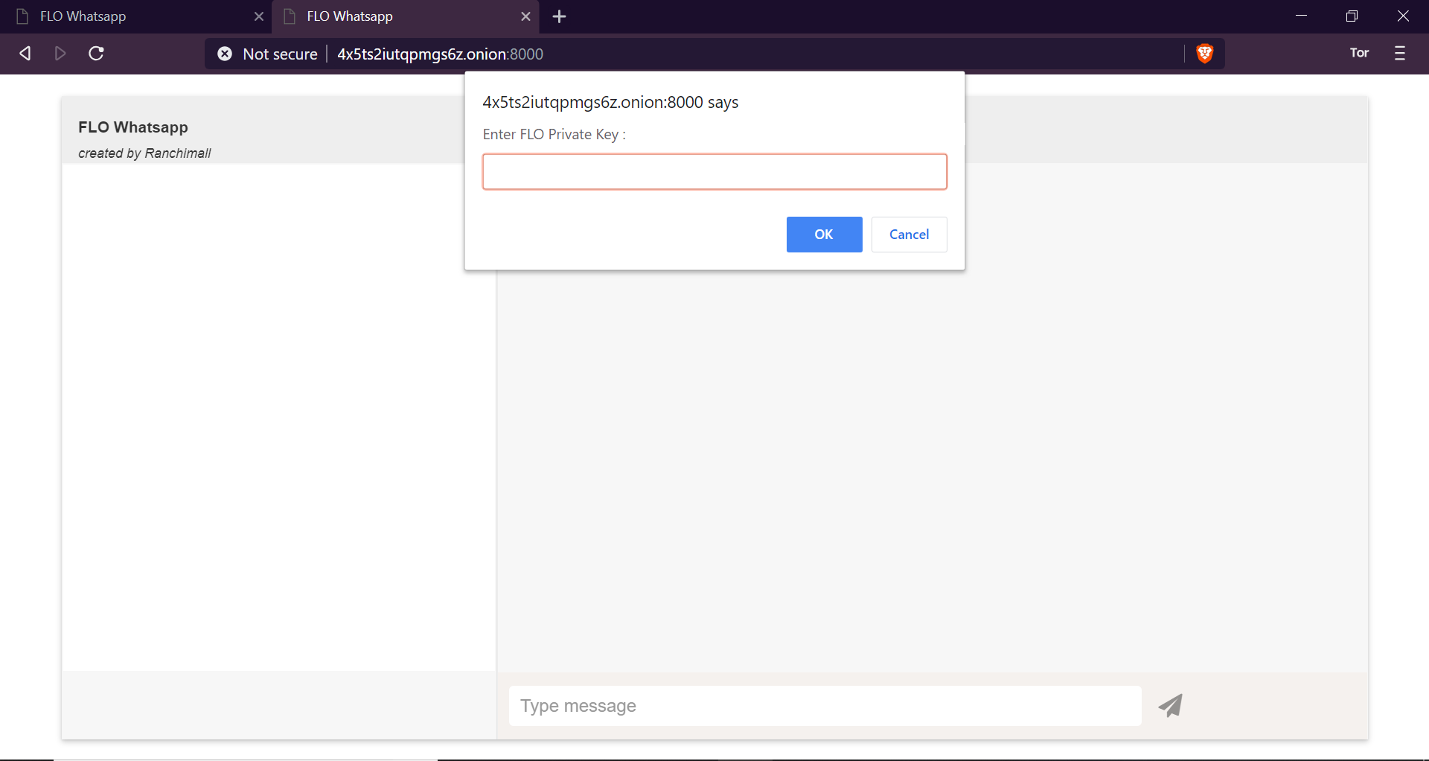Close the first FLO Whatsapp tab
Image resolution: width=1429 pixels, height=761 pixels.
[259, 16]
